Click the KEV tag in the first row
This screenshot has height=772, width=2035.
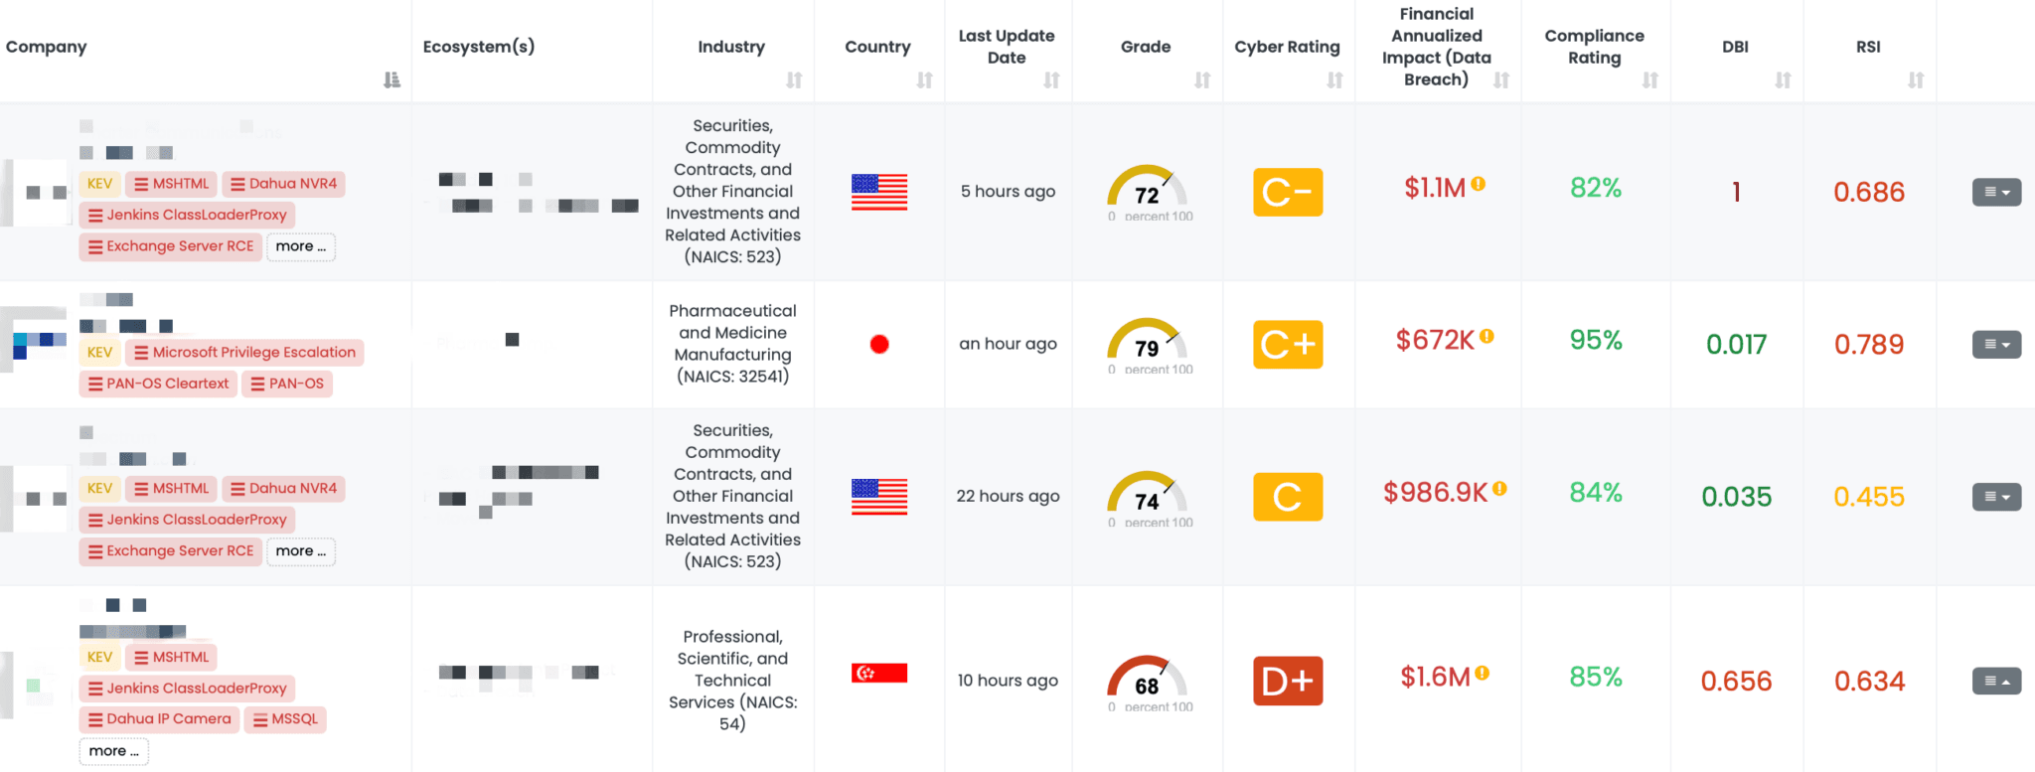click(x=99, y=183)
